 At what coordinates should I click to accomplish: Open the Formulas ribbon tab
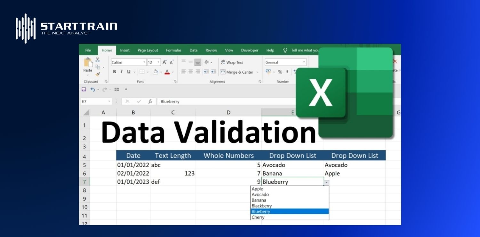pyautogui.click(x=173, y=50)
